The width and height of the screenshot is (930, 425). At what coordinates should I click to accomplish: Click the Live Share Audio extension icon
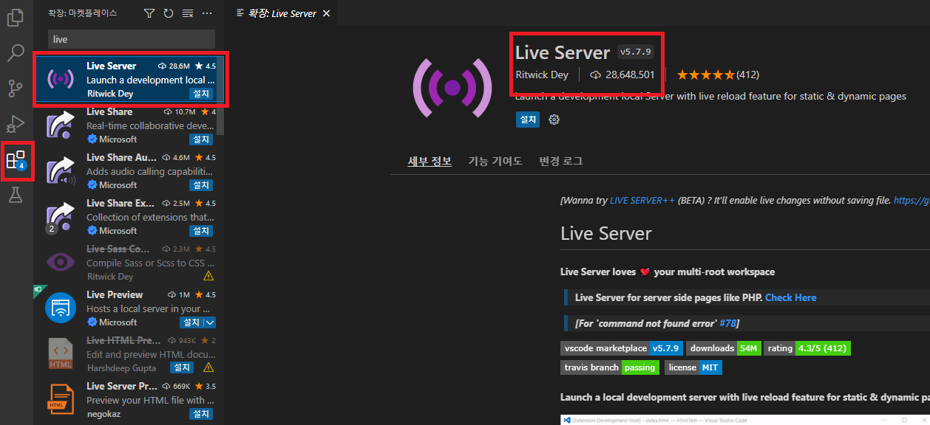pos(61,171)
